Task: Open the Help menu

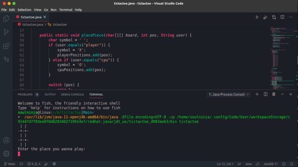Action: [x=78, y=10]
